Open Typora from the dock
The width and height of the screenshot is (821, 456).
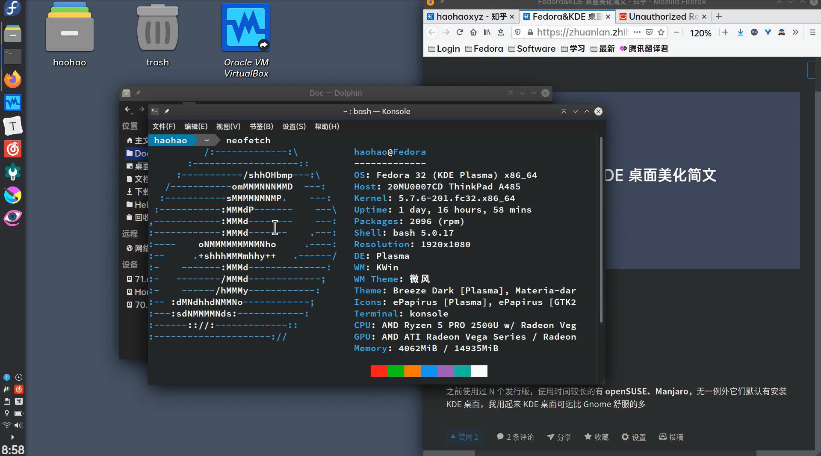click(13, 126)
